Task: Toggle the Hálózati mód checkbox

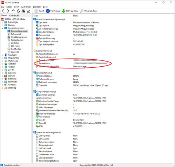Action: pos(37,148)
